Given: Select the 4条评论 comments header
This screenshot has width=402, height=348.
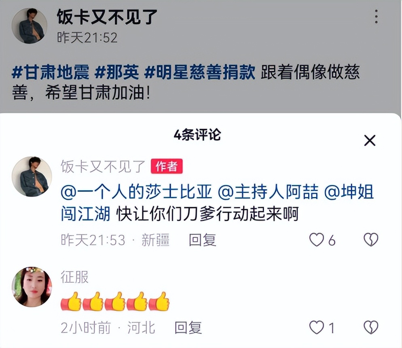Looking at the screenshot, I should [197, 135].
